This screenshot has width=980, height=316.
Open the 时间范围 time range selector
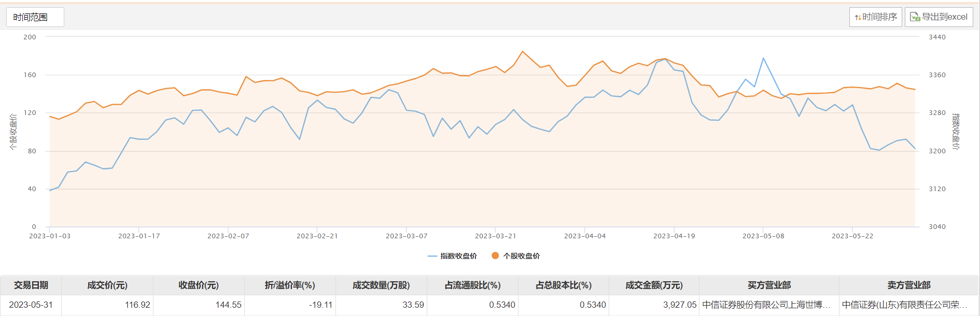click(35, 17)
